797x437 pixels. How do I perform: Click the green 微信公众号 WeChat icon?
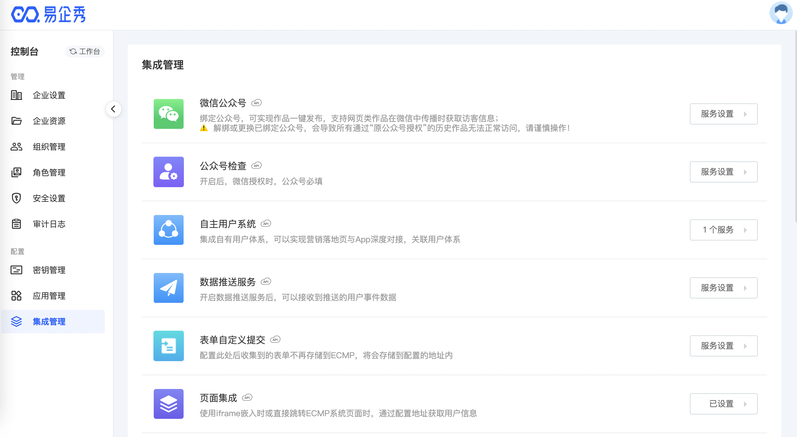click(x=169, y=114)
